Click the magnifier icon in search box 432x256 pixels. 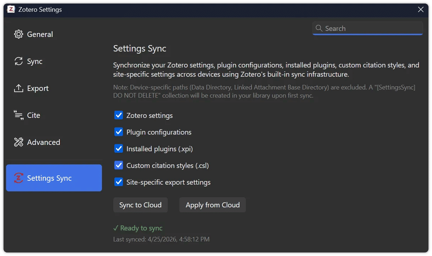coord(319,28)
